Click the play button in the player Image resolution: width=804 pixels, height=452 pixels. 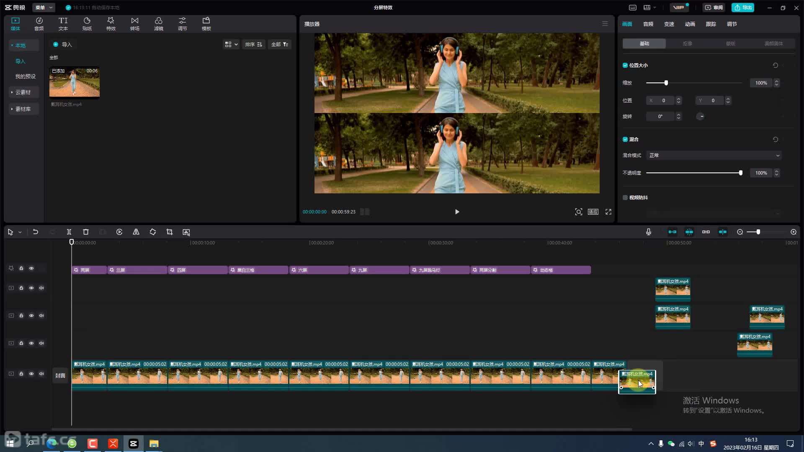coord(457,212)
